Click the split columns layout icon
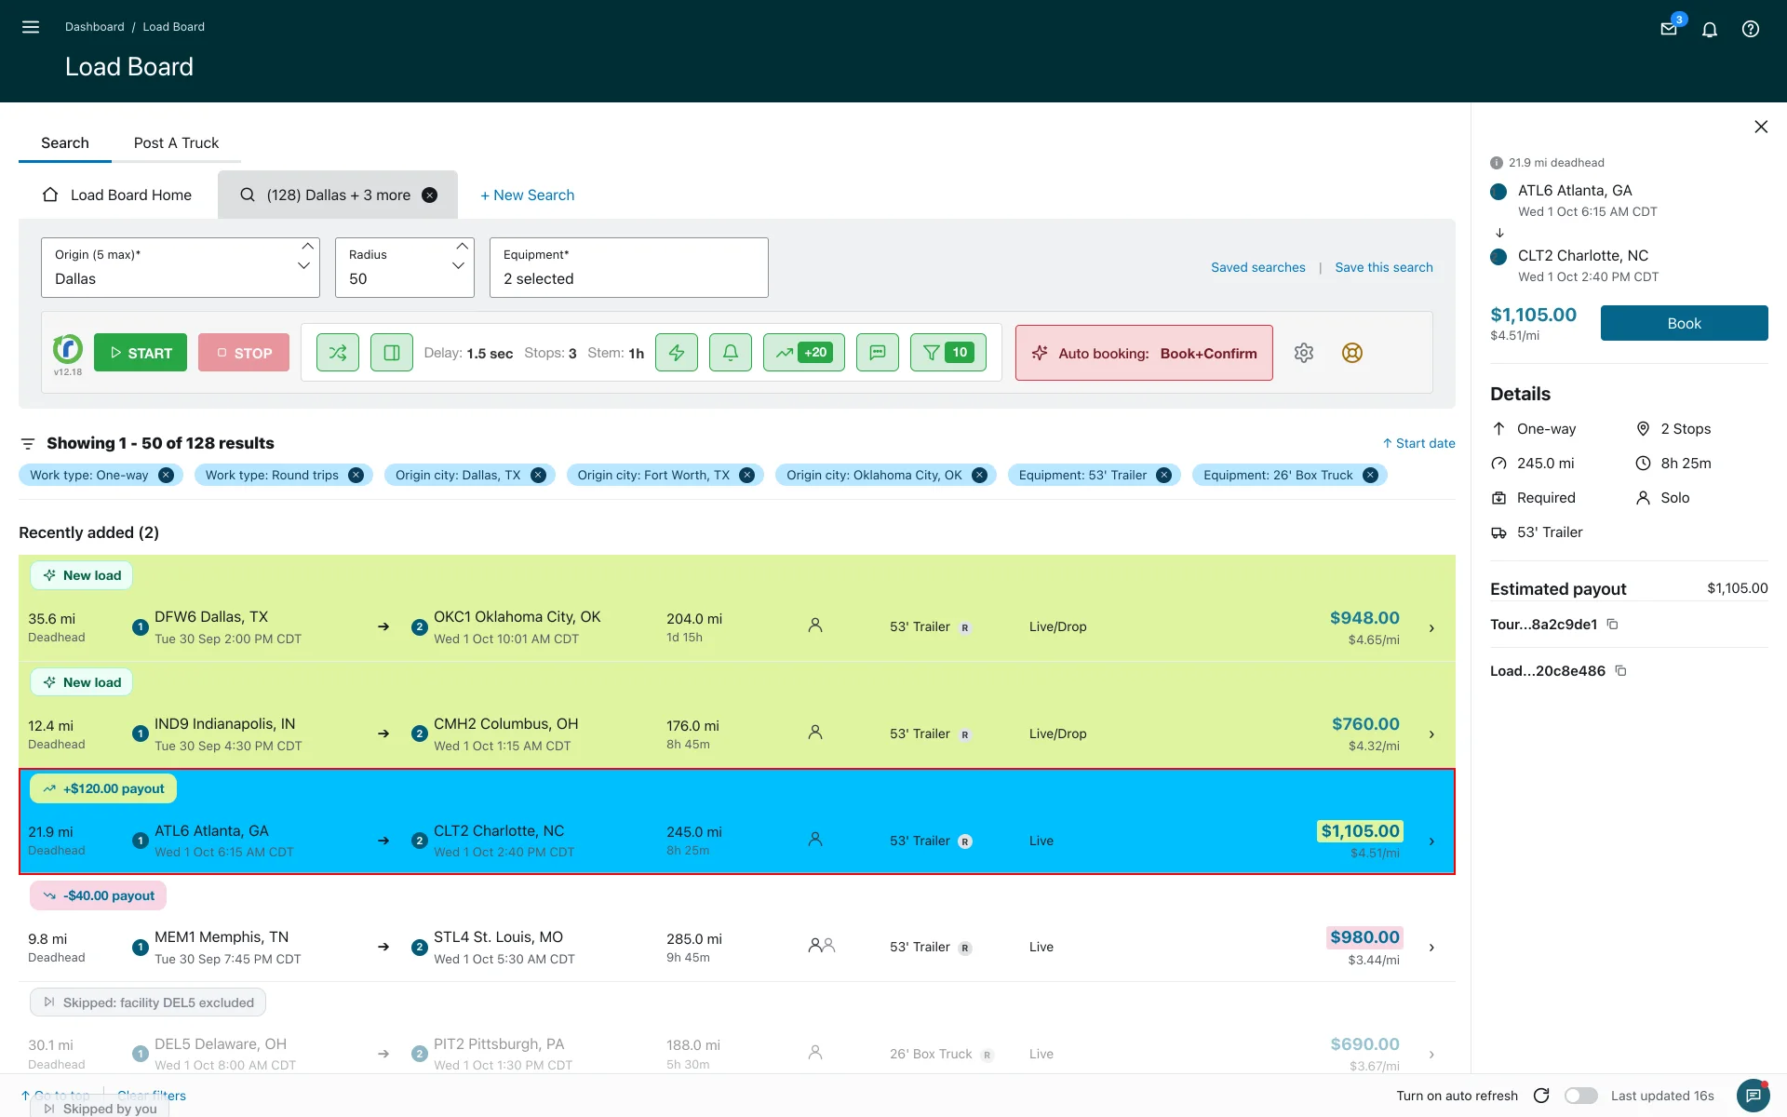This screenshot has height=1117, width=1787. 392,353
